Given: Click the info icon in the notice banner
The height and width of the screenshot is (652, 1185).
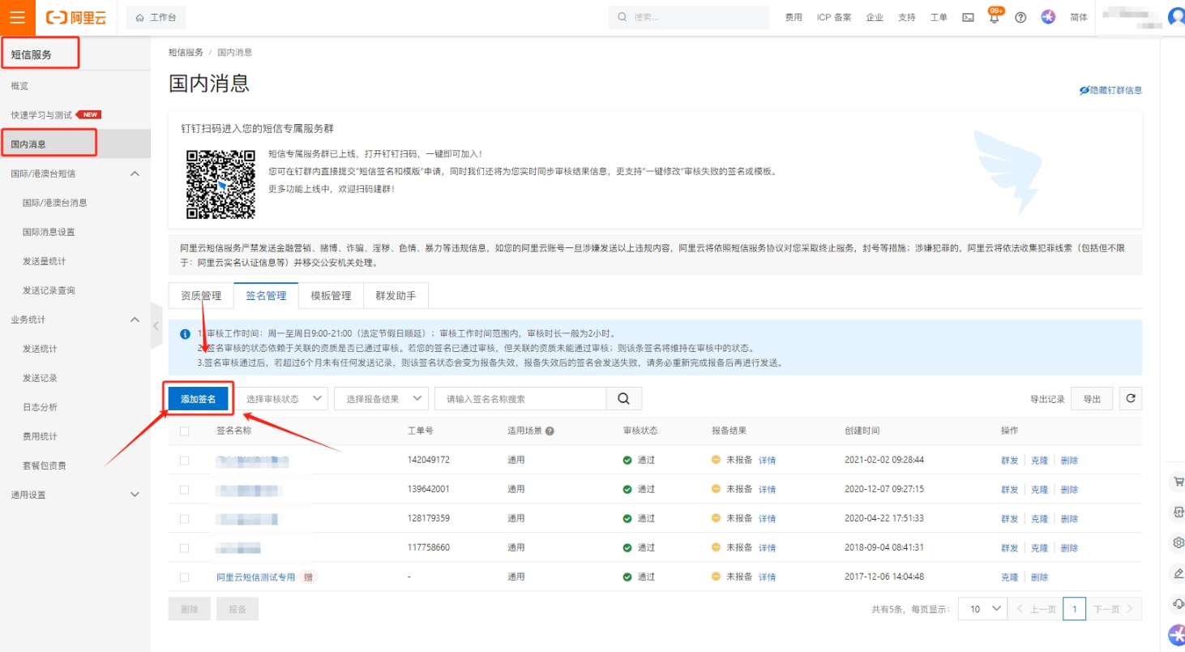Looking at the screenshot, I should (x=185, y=333).
